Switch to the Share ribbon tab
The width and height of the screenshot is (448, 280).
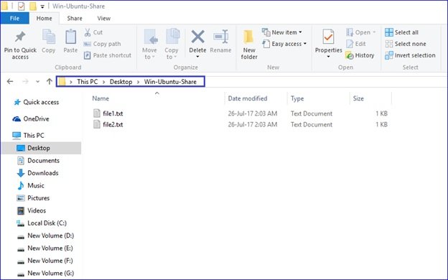75,18
